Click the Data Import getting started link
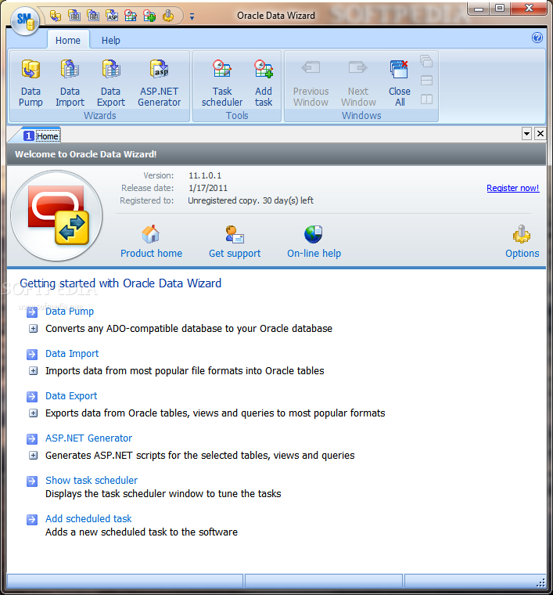The width and height of the screenshot is (553, 595). [72, 353]
